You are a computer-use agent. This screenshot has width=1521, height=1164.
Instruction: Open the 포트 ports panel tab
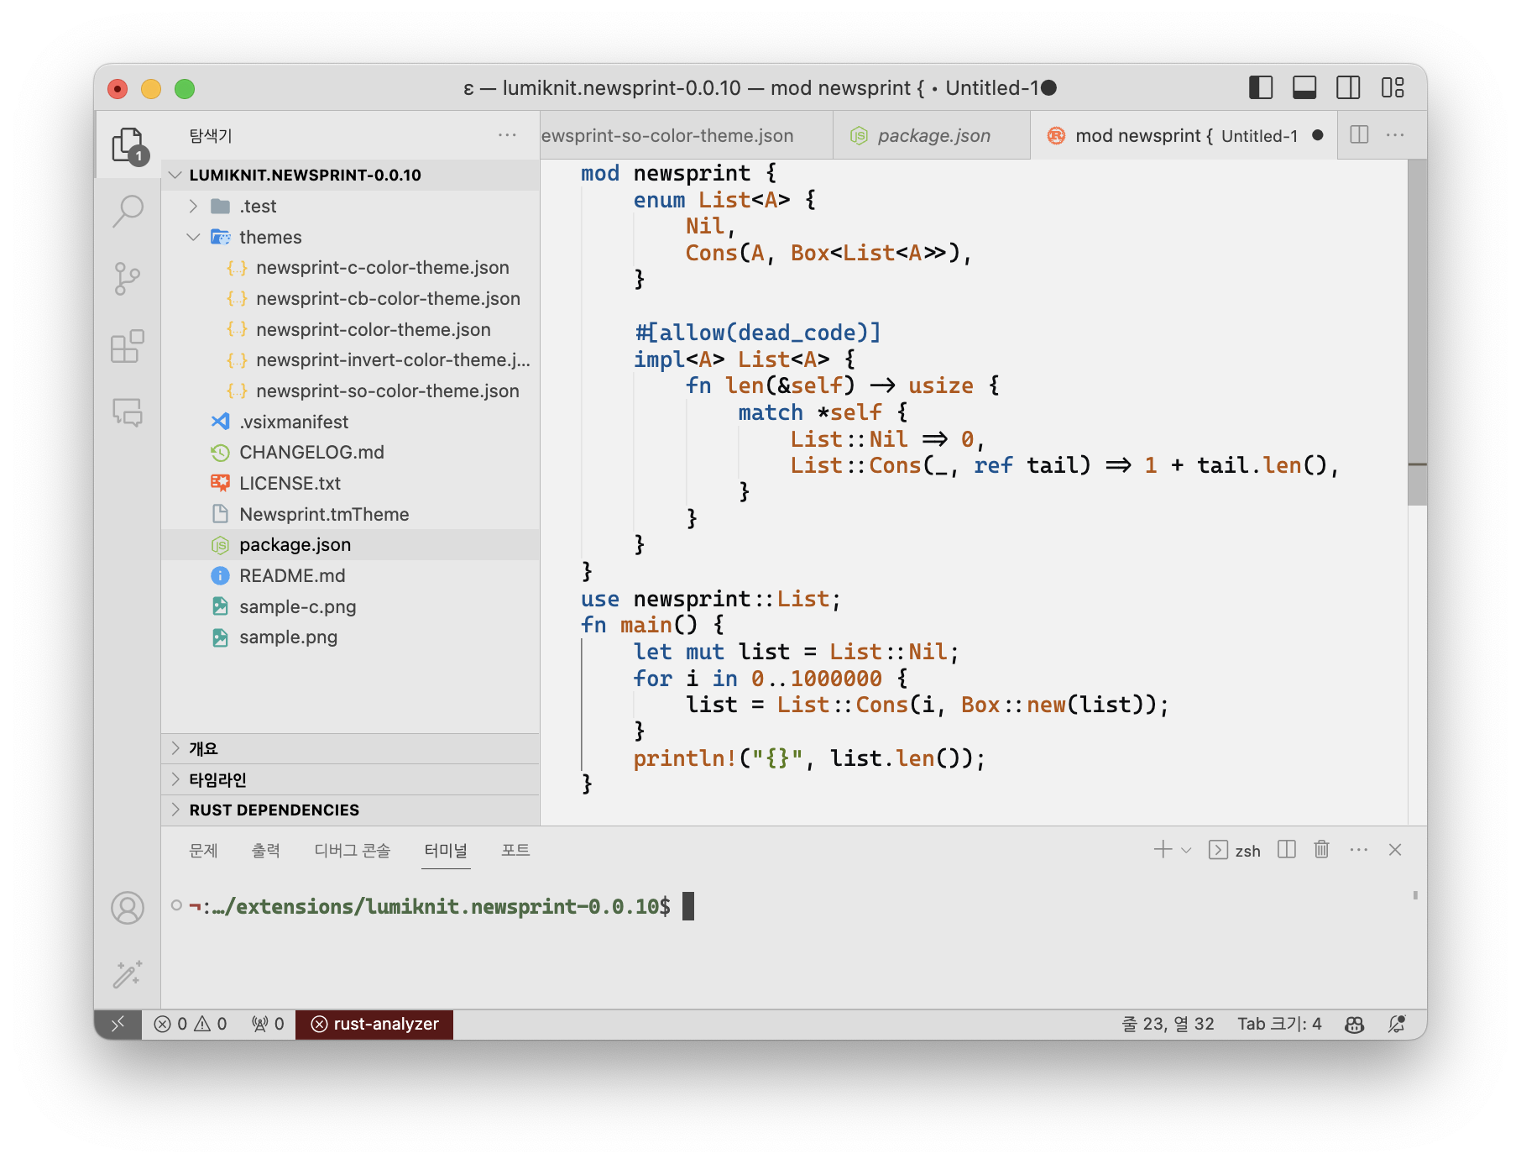click(x=515, y=850)
